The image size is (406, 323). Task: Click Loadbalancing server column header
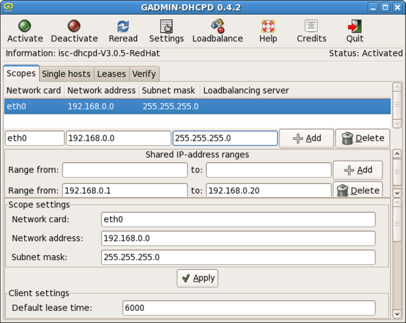coord(246,90)
